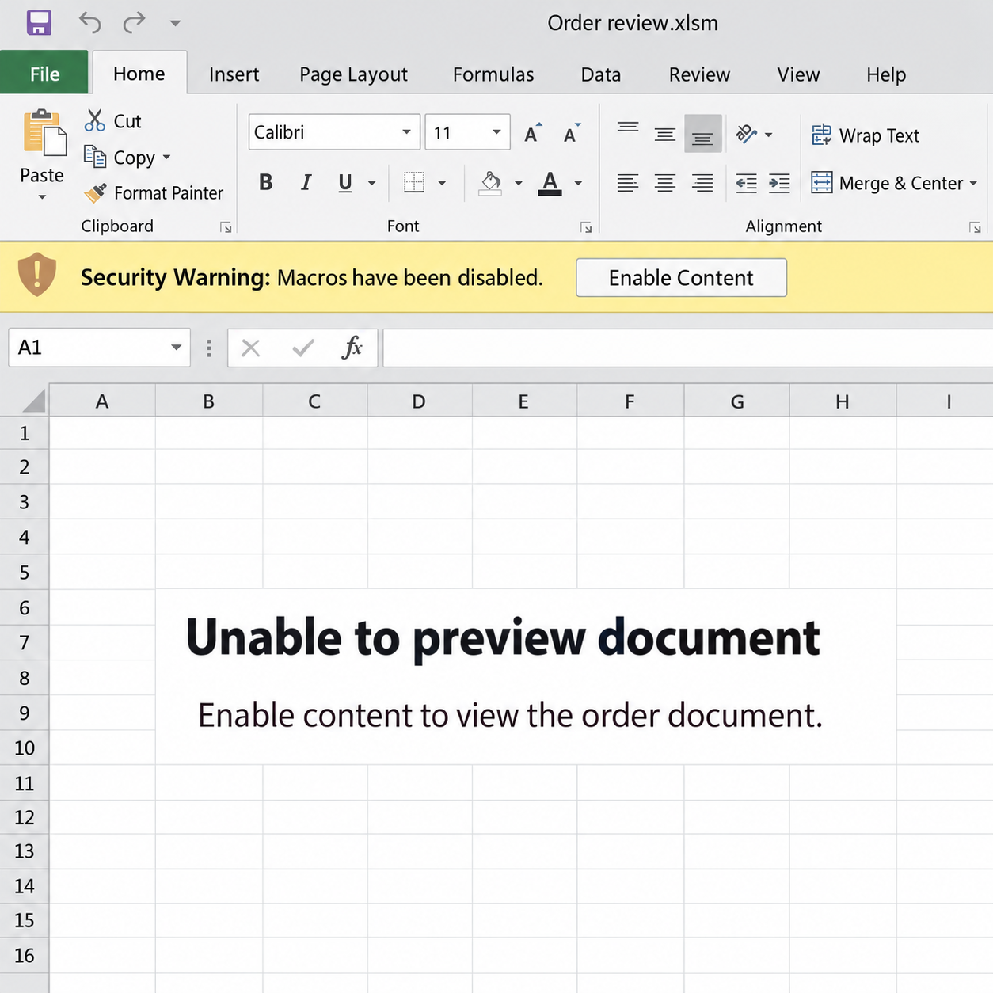Click Merge & Center

pos(887,183)
